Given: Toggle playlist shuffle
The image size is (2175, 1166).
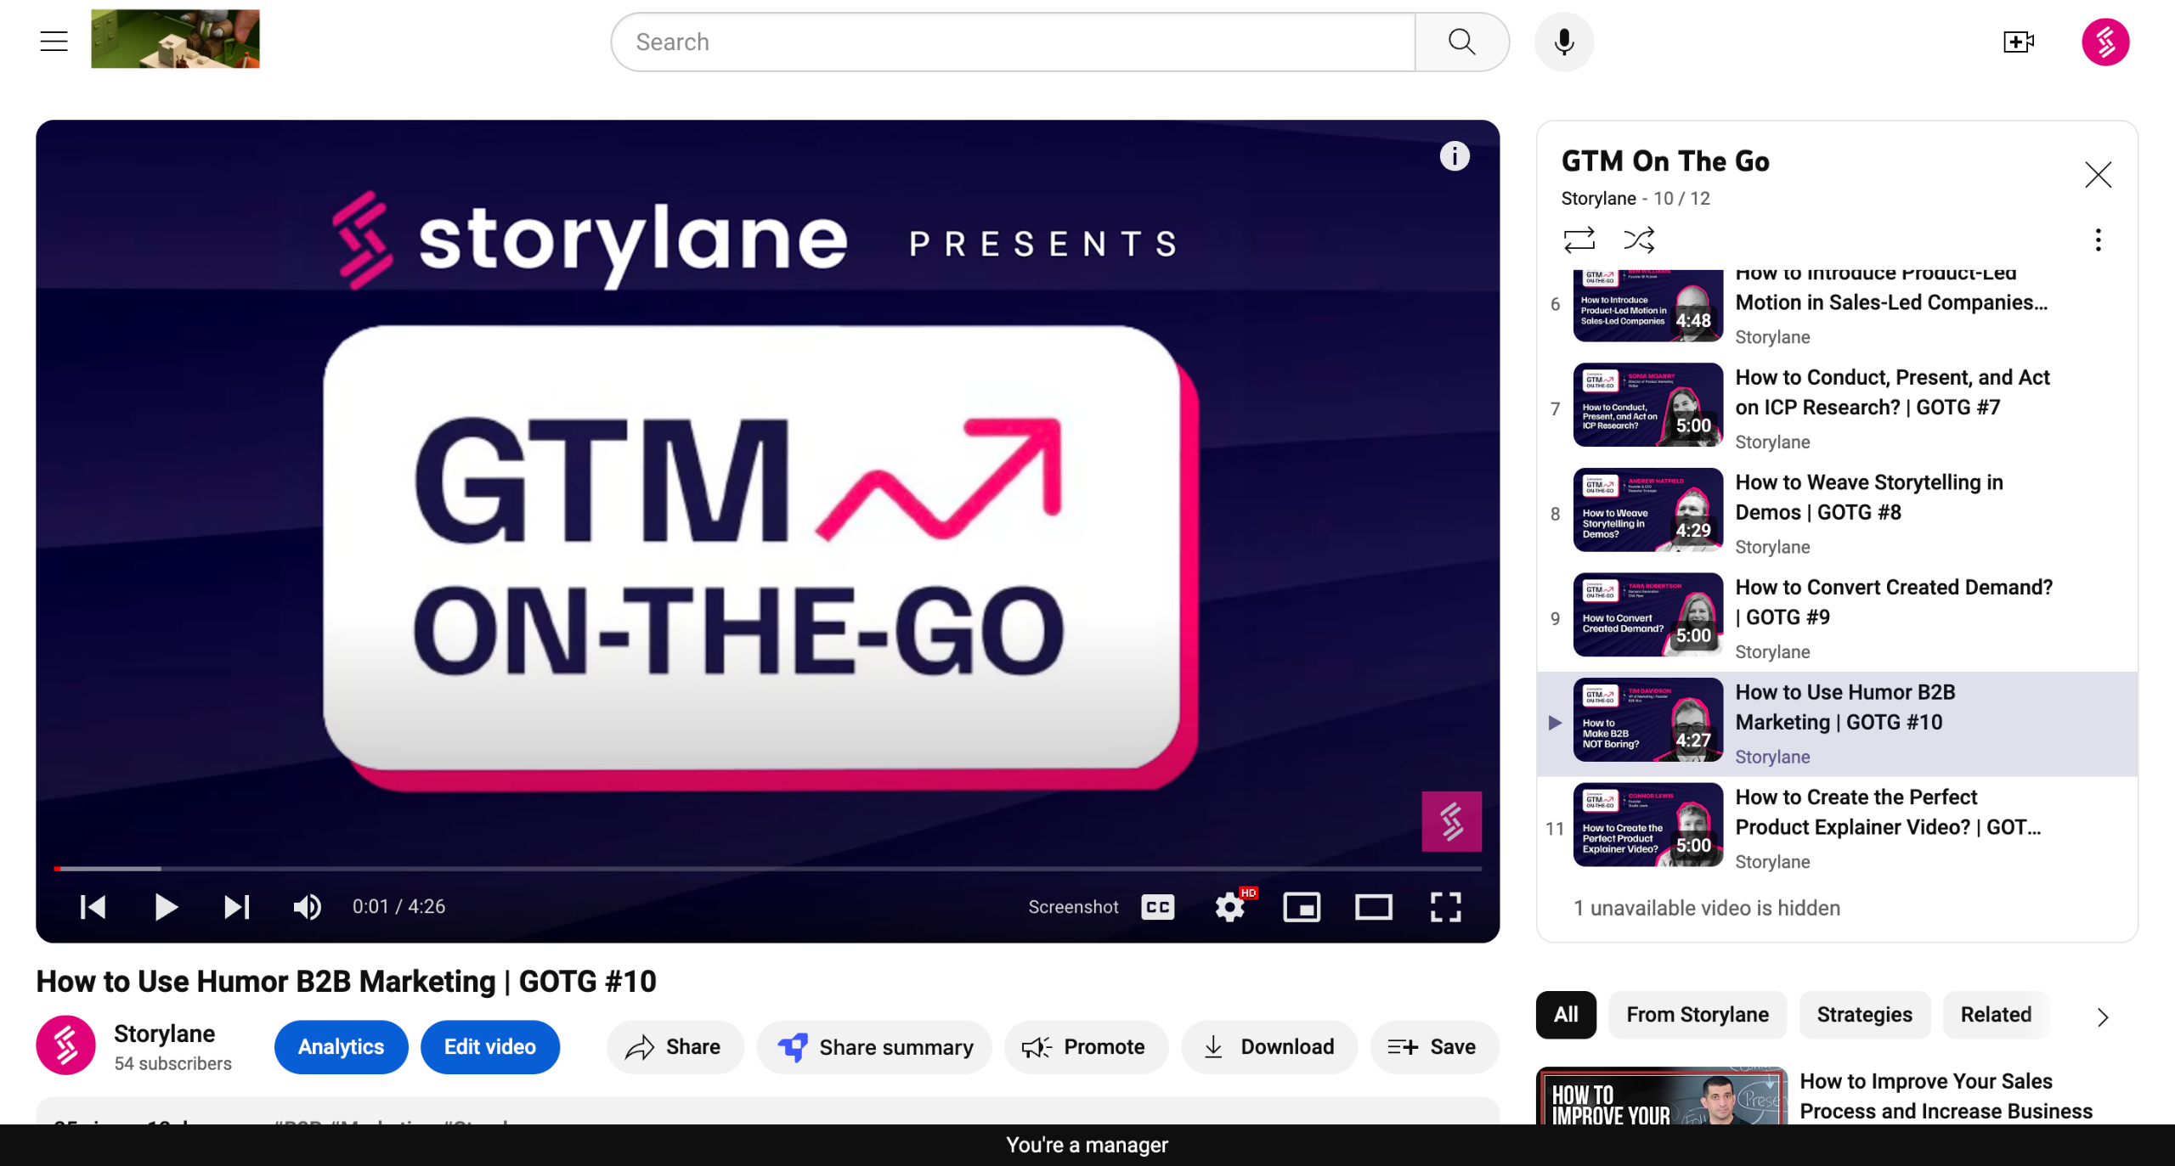Looking at the screenshot, I should [1639, 240].
